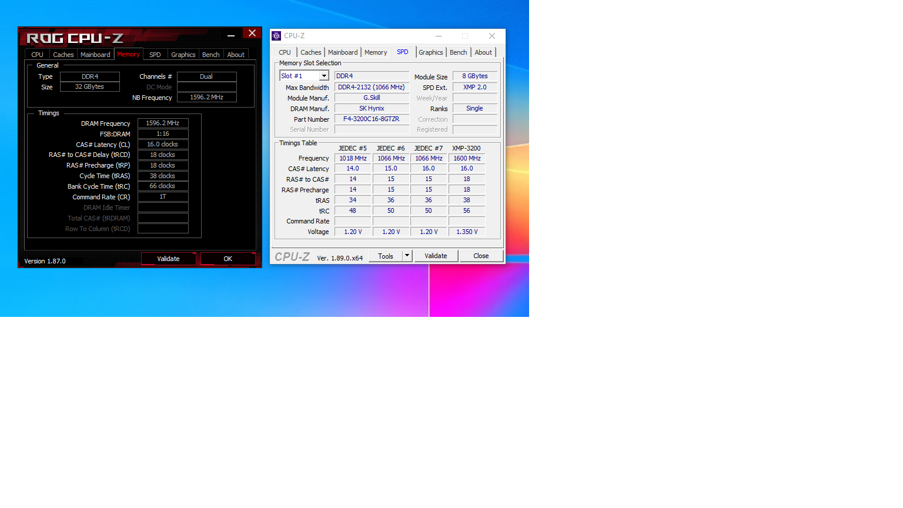
Task: Open Bench tab in ROG CPU-Z
Action: point(211,55)
